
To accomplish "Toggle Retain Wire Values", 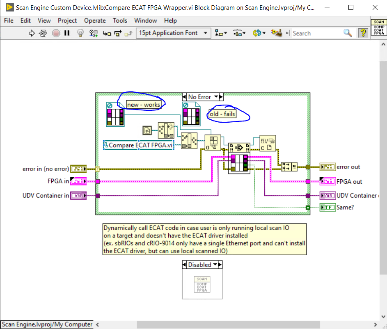I will 93,33.
